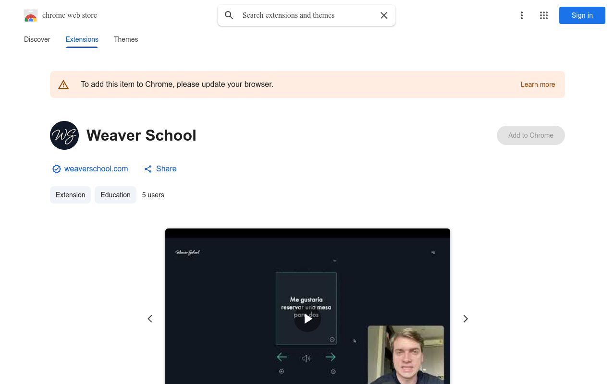
Task: Click the verified publisher badge icon
Action: point(57,169)
